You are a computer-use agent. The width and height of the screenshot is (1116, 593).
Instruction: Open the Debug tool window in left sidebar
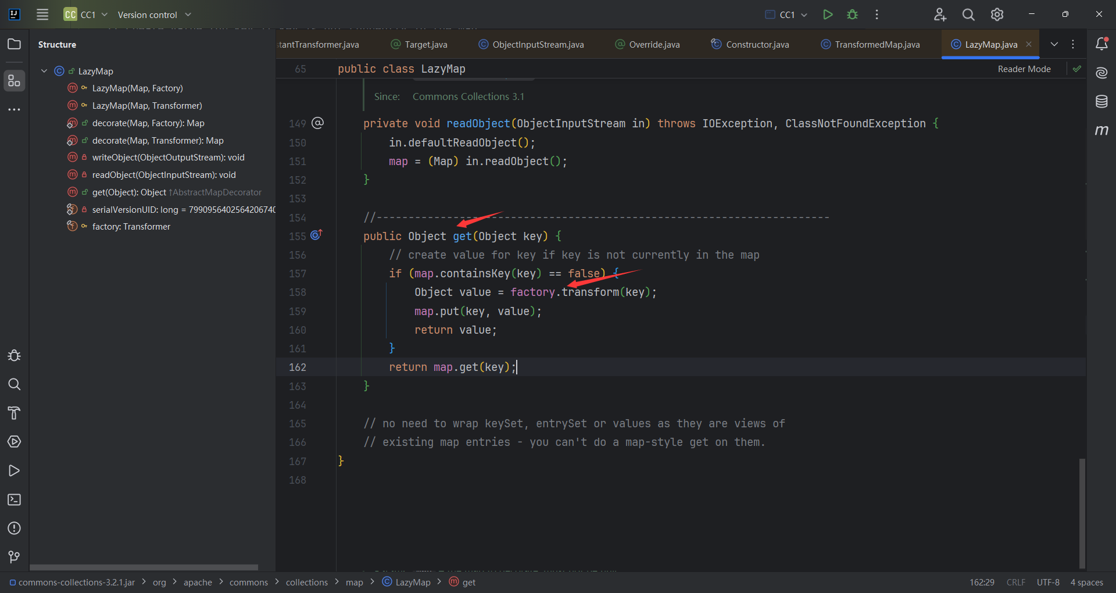(x=14, y=355)
